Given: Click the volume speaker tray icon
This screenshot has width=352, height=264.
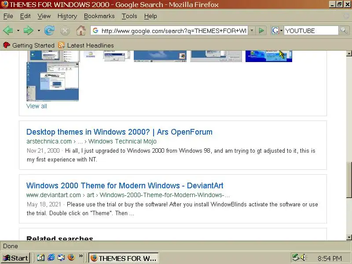Looking at the screenshot, I should tap(304, 257).
